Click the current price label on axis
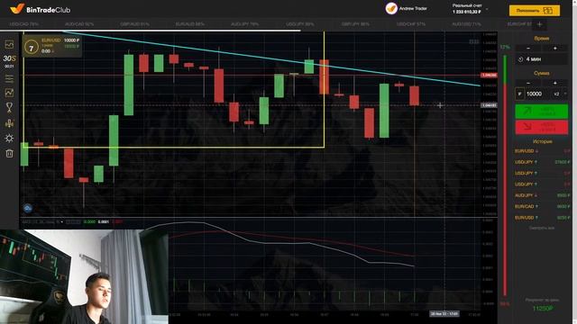 click(489, 105)
